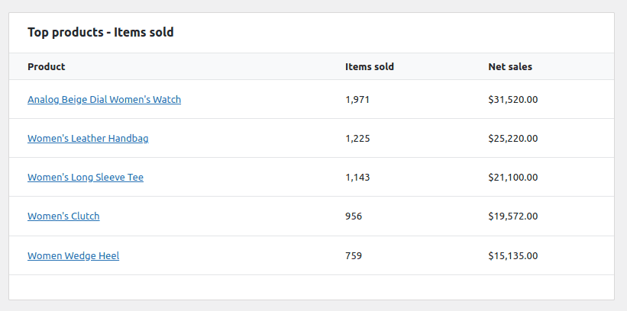Click the Net sales column header
The image size is (627, 311).
click(510, 67)
